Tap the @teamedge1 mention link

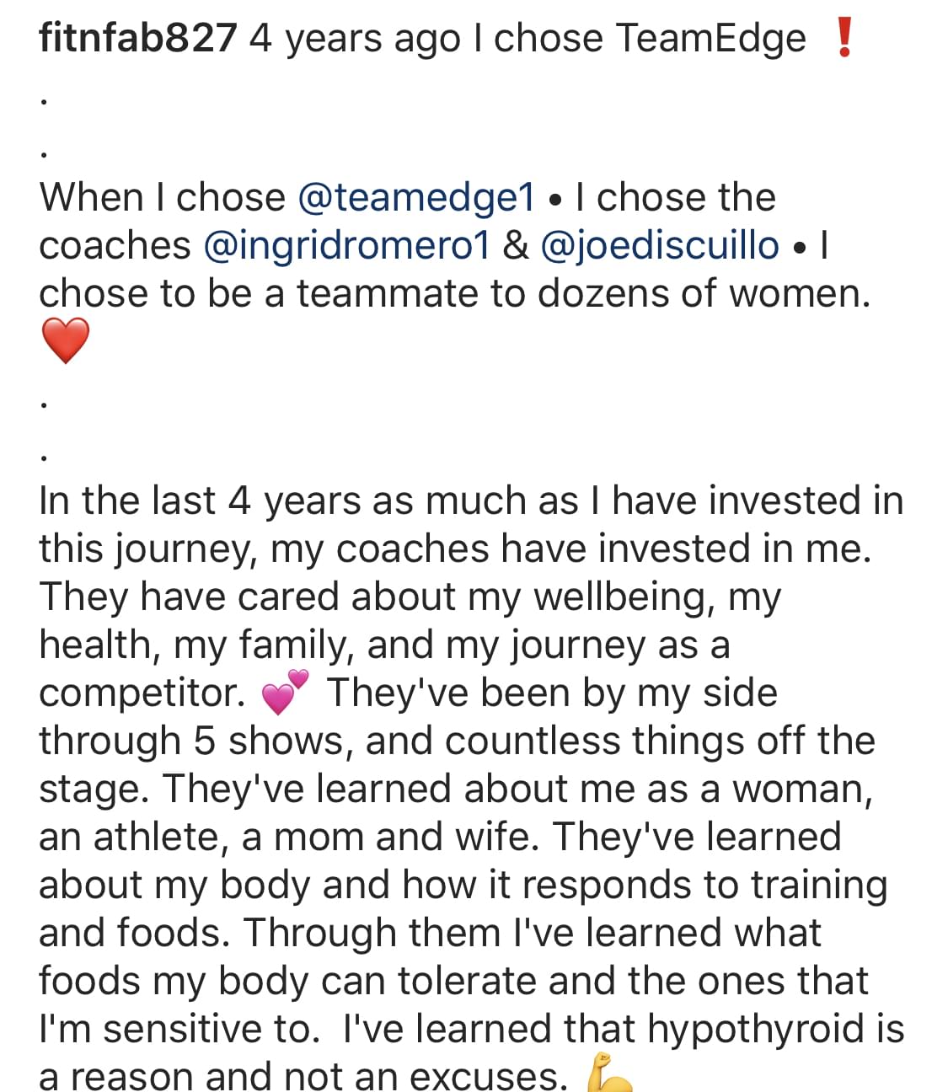tap(416, 198)
